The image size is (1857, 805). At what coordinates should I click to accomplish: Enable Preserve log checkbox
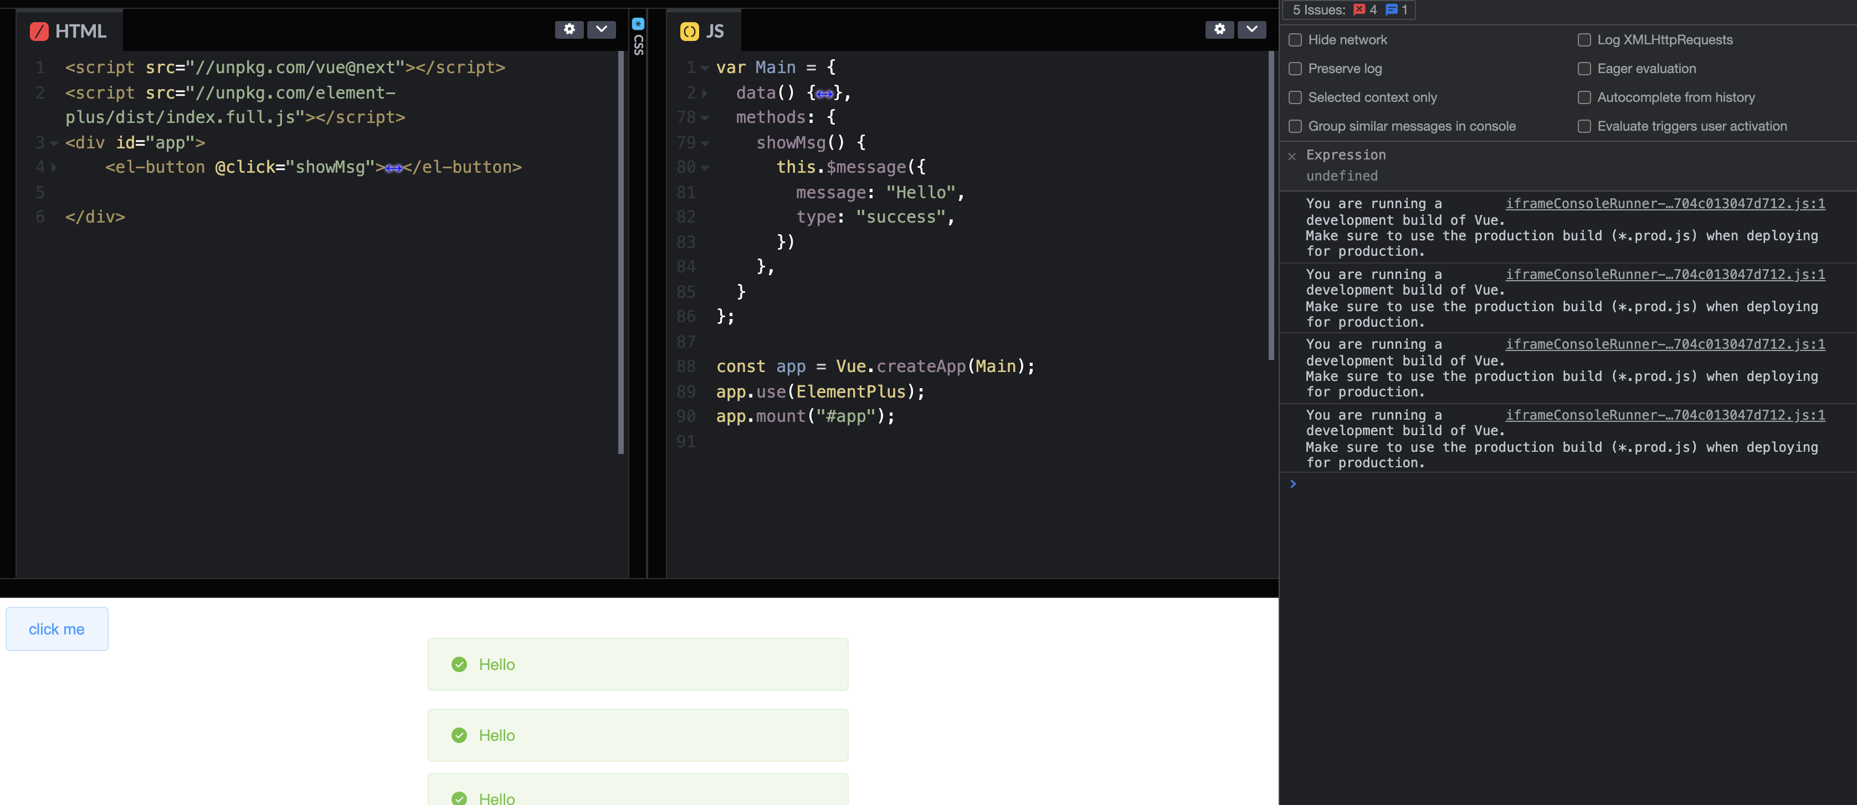tap(1295, 69)
